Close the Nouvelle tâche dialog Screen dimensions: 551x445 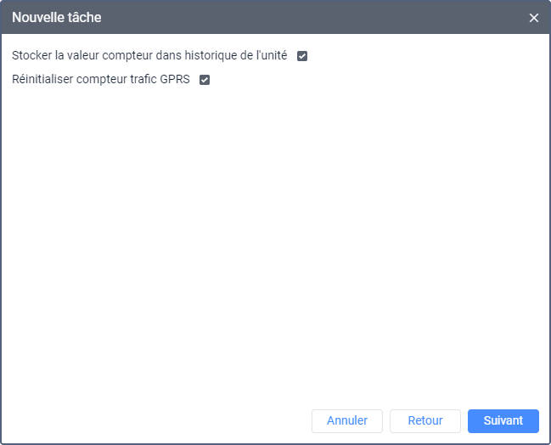pos(534,18)
